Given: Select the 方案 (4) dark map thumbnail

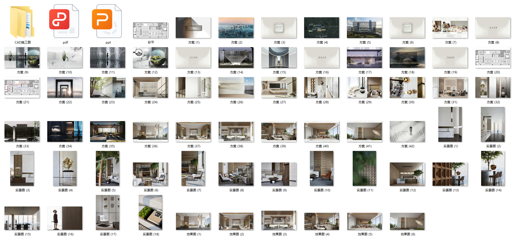Looking at the screenshot, I should [x=322, y=28].
